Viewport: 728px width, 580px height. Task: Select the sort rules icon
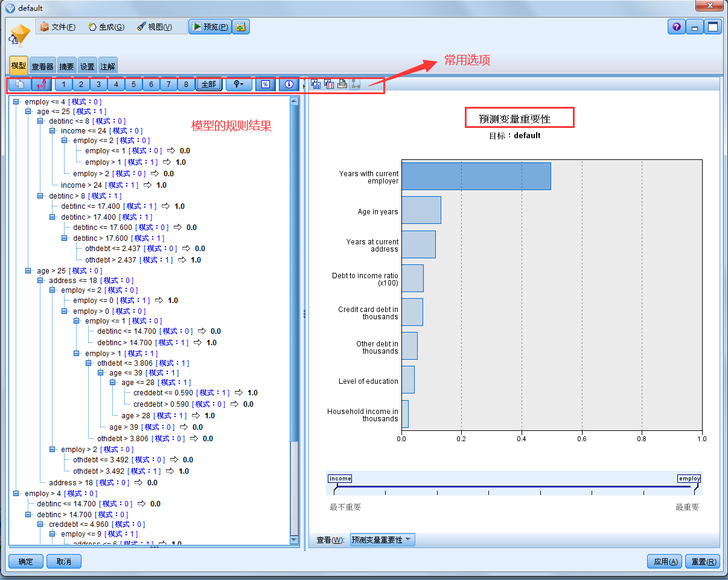pyautogui.click(x=42, y=84)
